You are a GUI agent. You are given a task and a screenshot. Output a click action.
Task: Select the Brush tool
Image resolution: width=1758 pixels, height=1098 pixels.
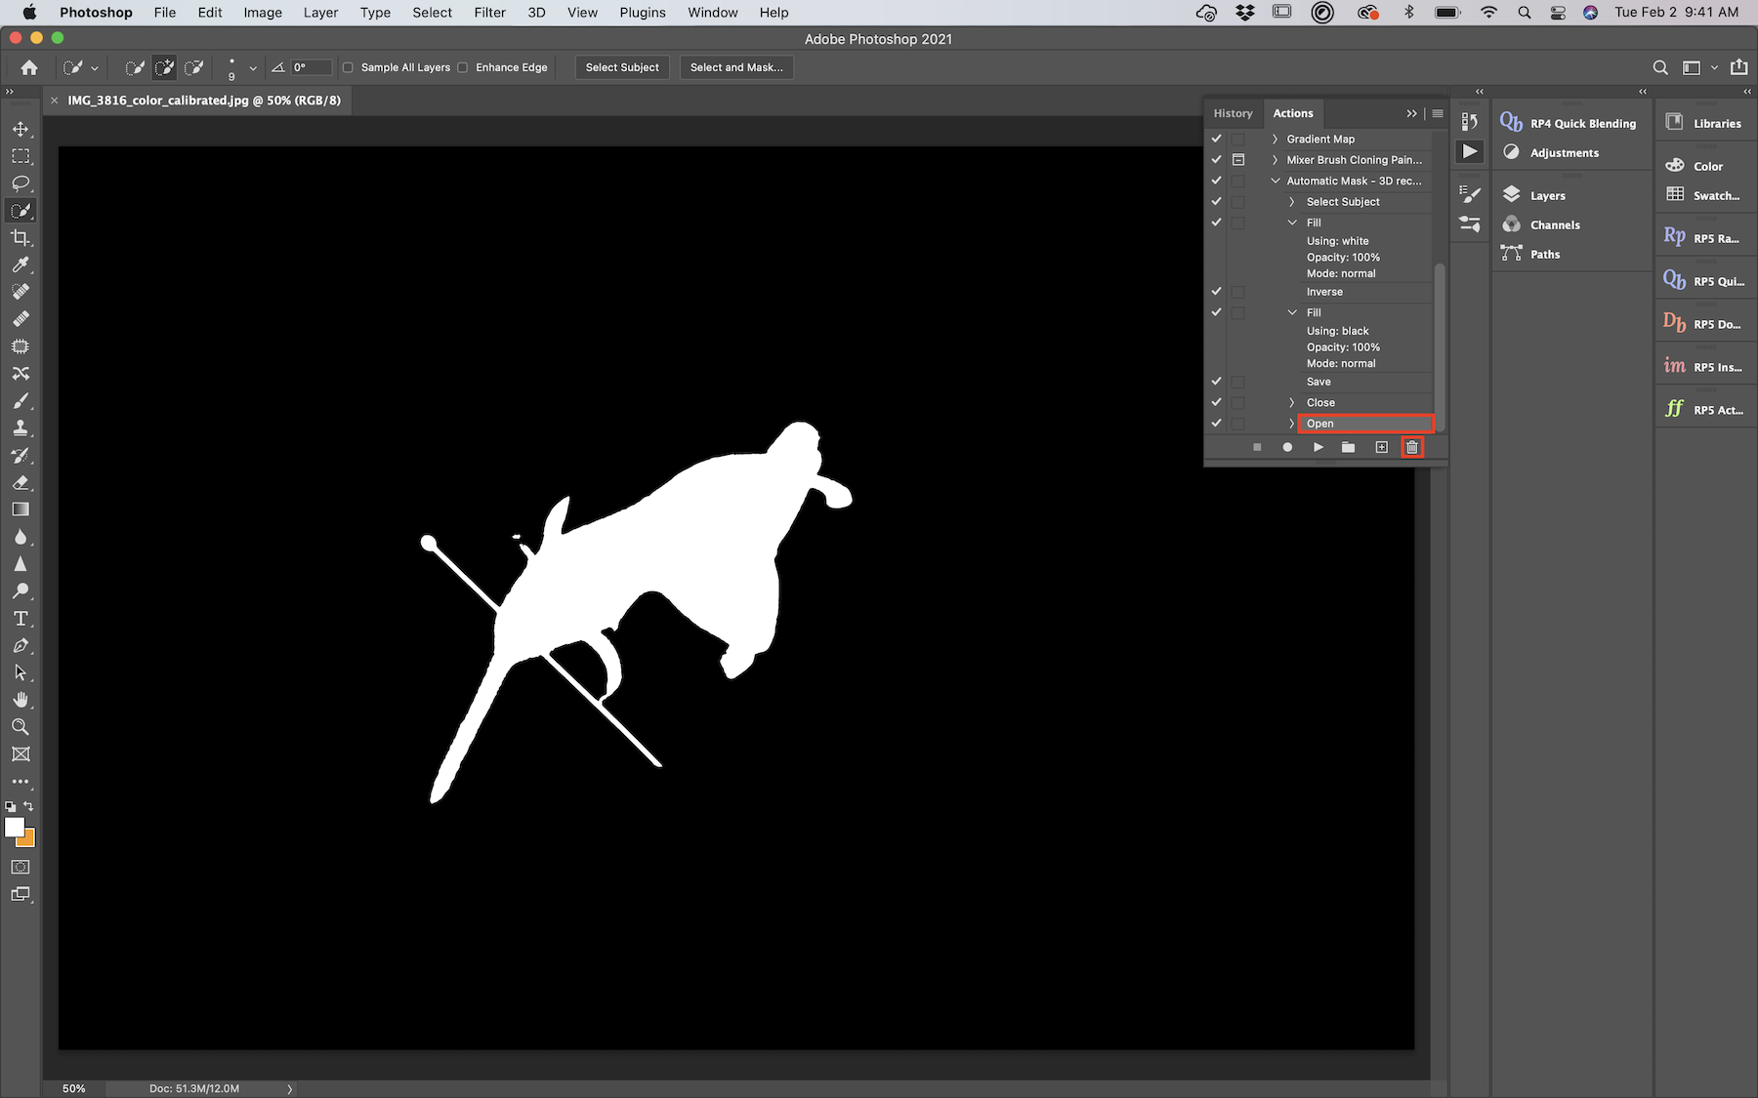21,401
